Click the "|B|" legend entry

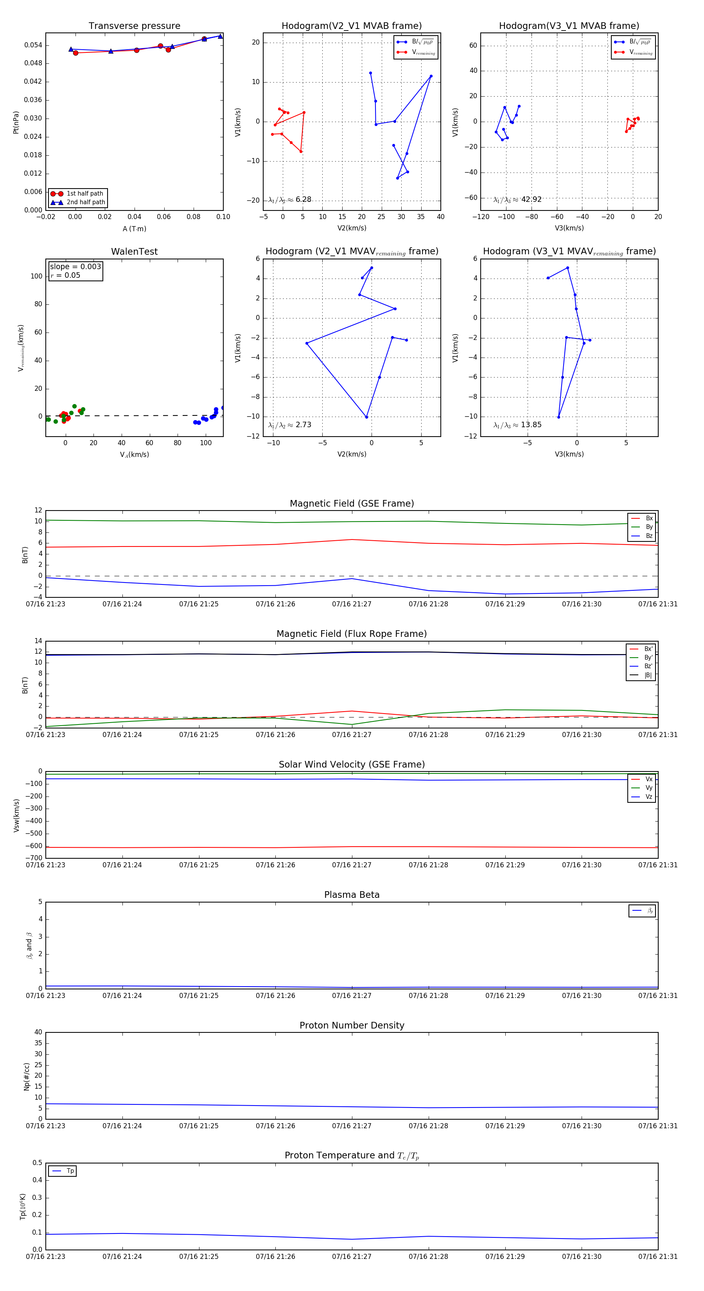(641, 675)
